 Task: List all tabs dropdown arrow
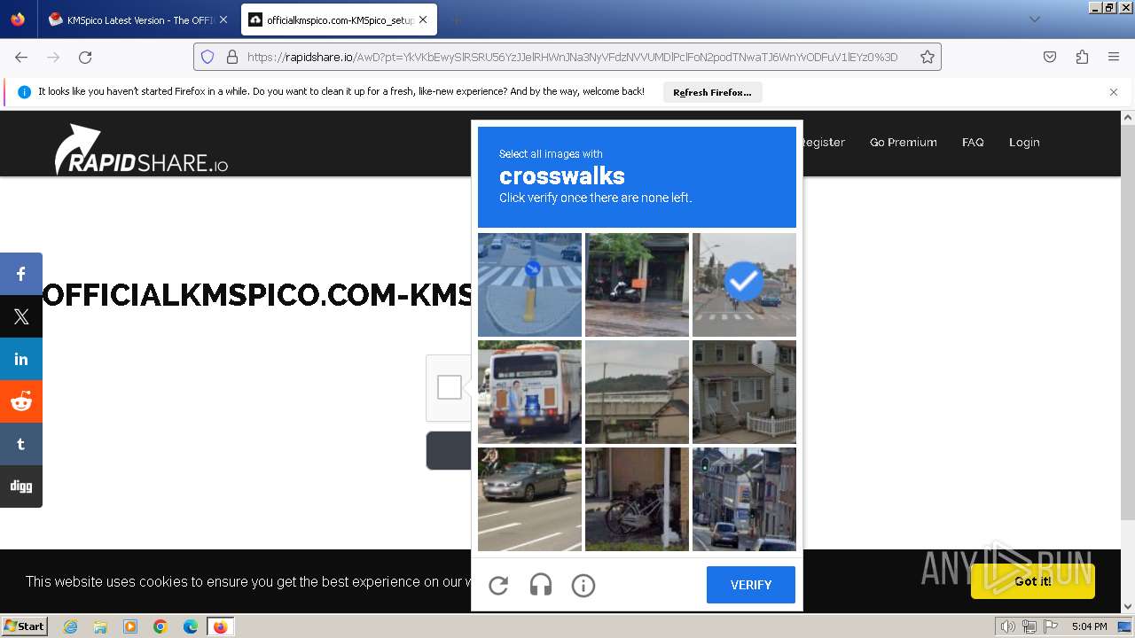coord(1034,19)
